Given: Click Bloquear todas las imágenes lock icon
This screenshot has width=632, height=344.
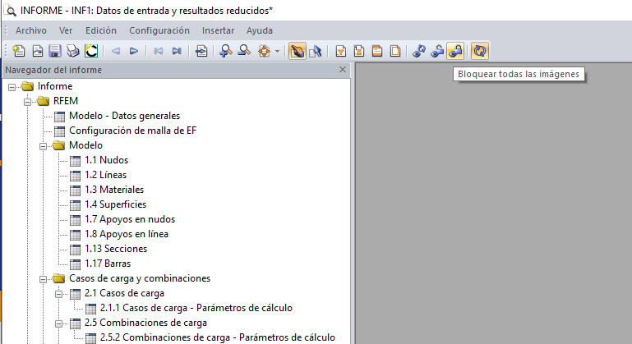Looking at the screenshot, I should pos(455,51).
